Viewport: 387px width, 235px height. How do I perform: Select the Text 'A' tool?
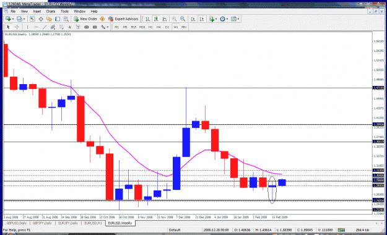coord(69,27)
